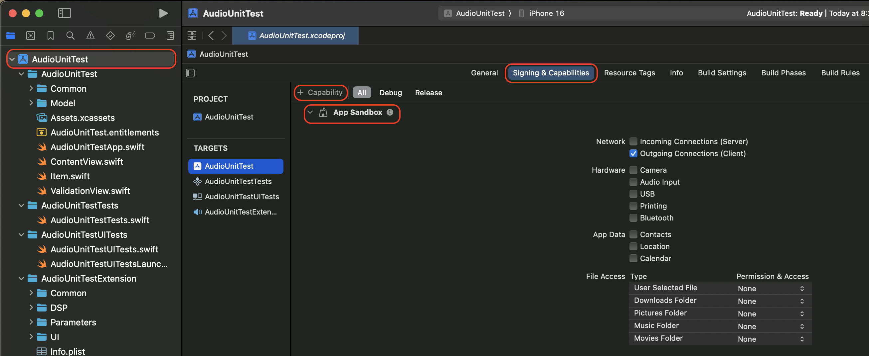
Task: Add a new Capability
Action: (320, 92)
